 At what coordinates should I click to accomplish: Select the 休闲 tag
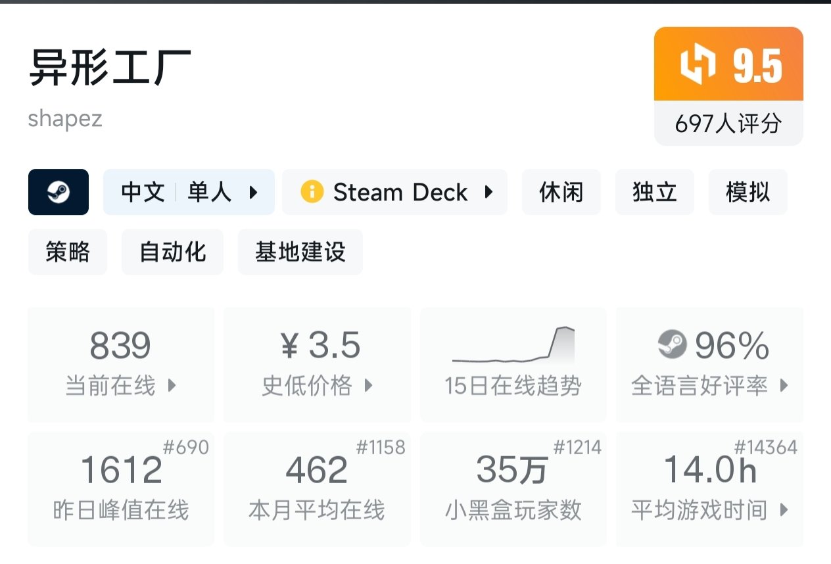(561, 192)
